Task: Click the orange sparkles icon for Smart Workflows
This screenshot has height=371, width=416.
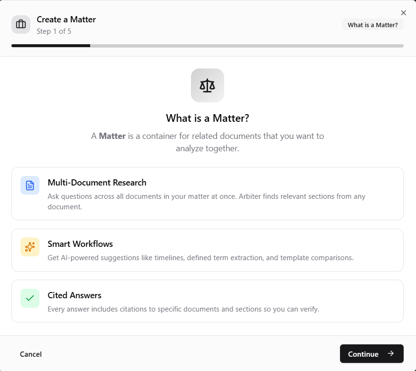Action: (x=30, y=247)
